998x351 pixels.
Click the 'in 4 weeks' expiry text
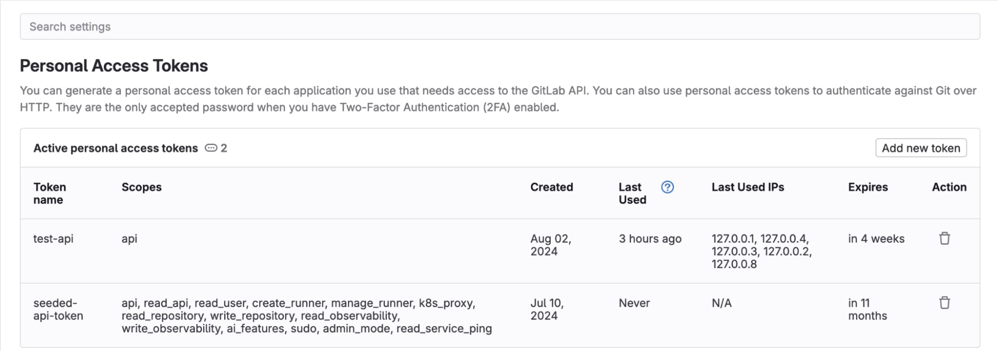pos(876,239)
